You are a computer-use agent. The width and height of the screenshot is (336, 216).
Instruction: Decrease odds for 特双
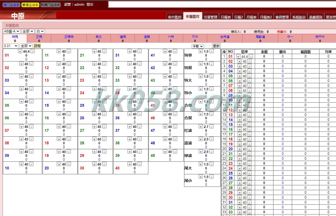pyautogui.click(x=211, y=64)
